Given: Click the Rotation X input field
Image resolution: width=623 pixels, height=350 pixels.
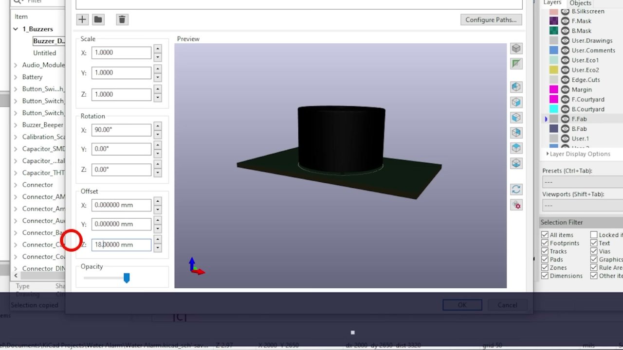Looking at the screenshot, I should click(x=121, y=130).
